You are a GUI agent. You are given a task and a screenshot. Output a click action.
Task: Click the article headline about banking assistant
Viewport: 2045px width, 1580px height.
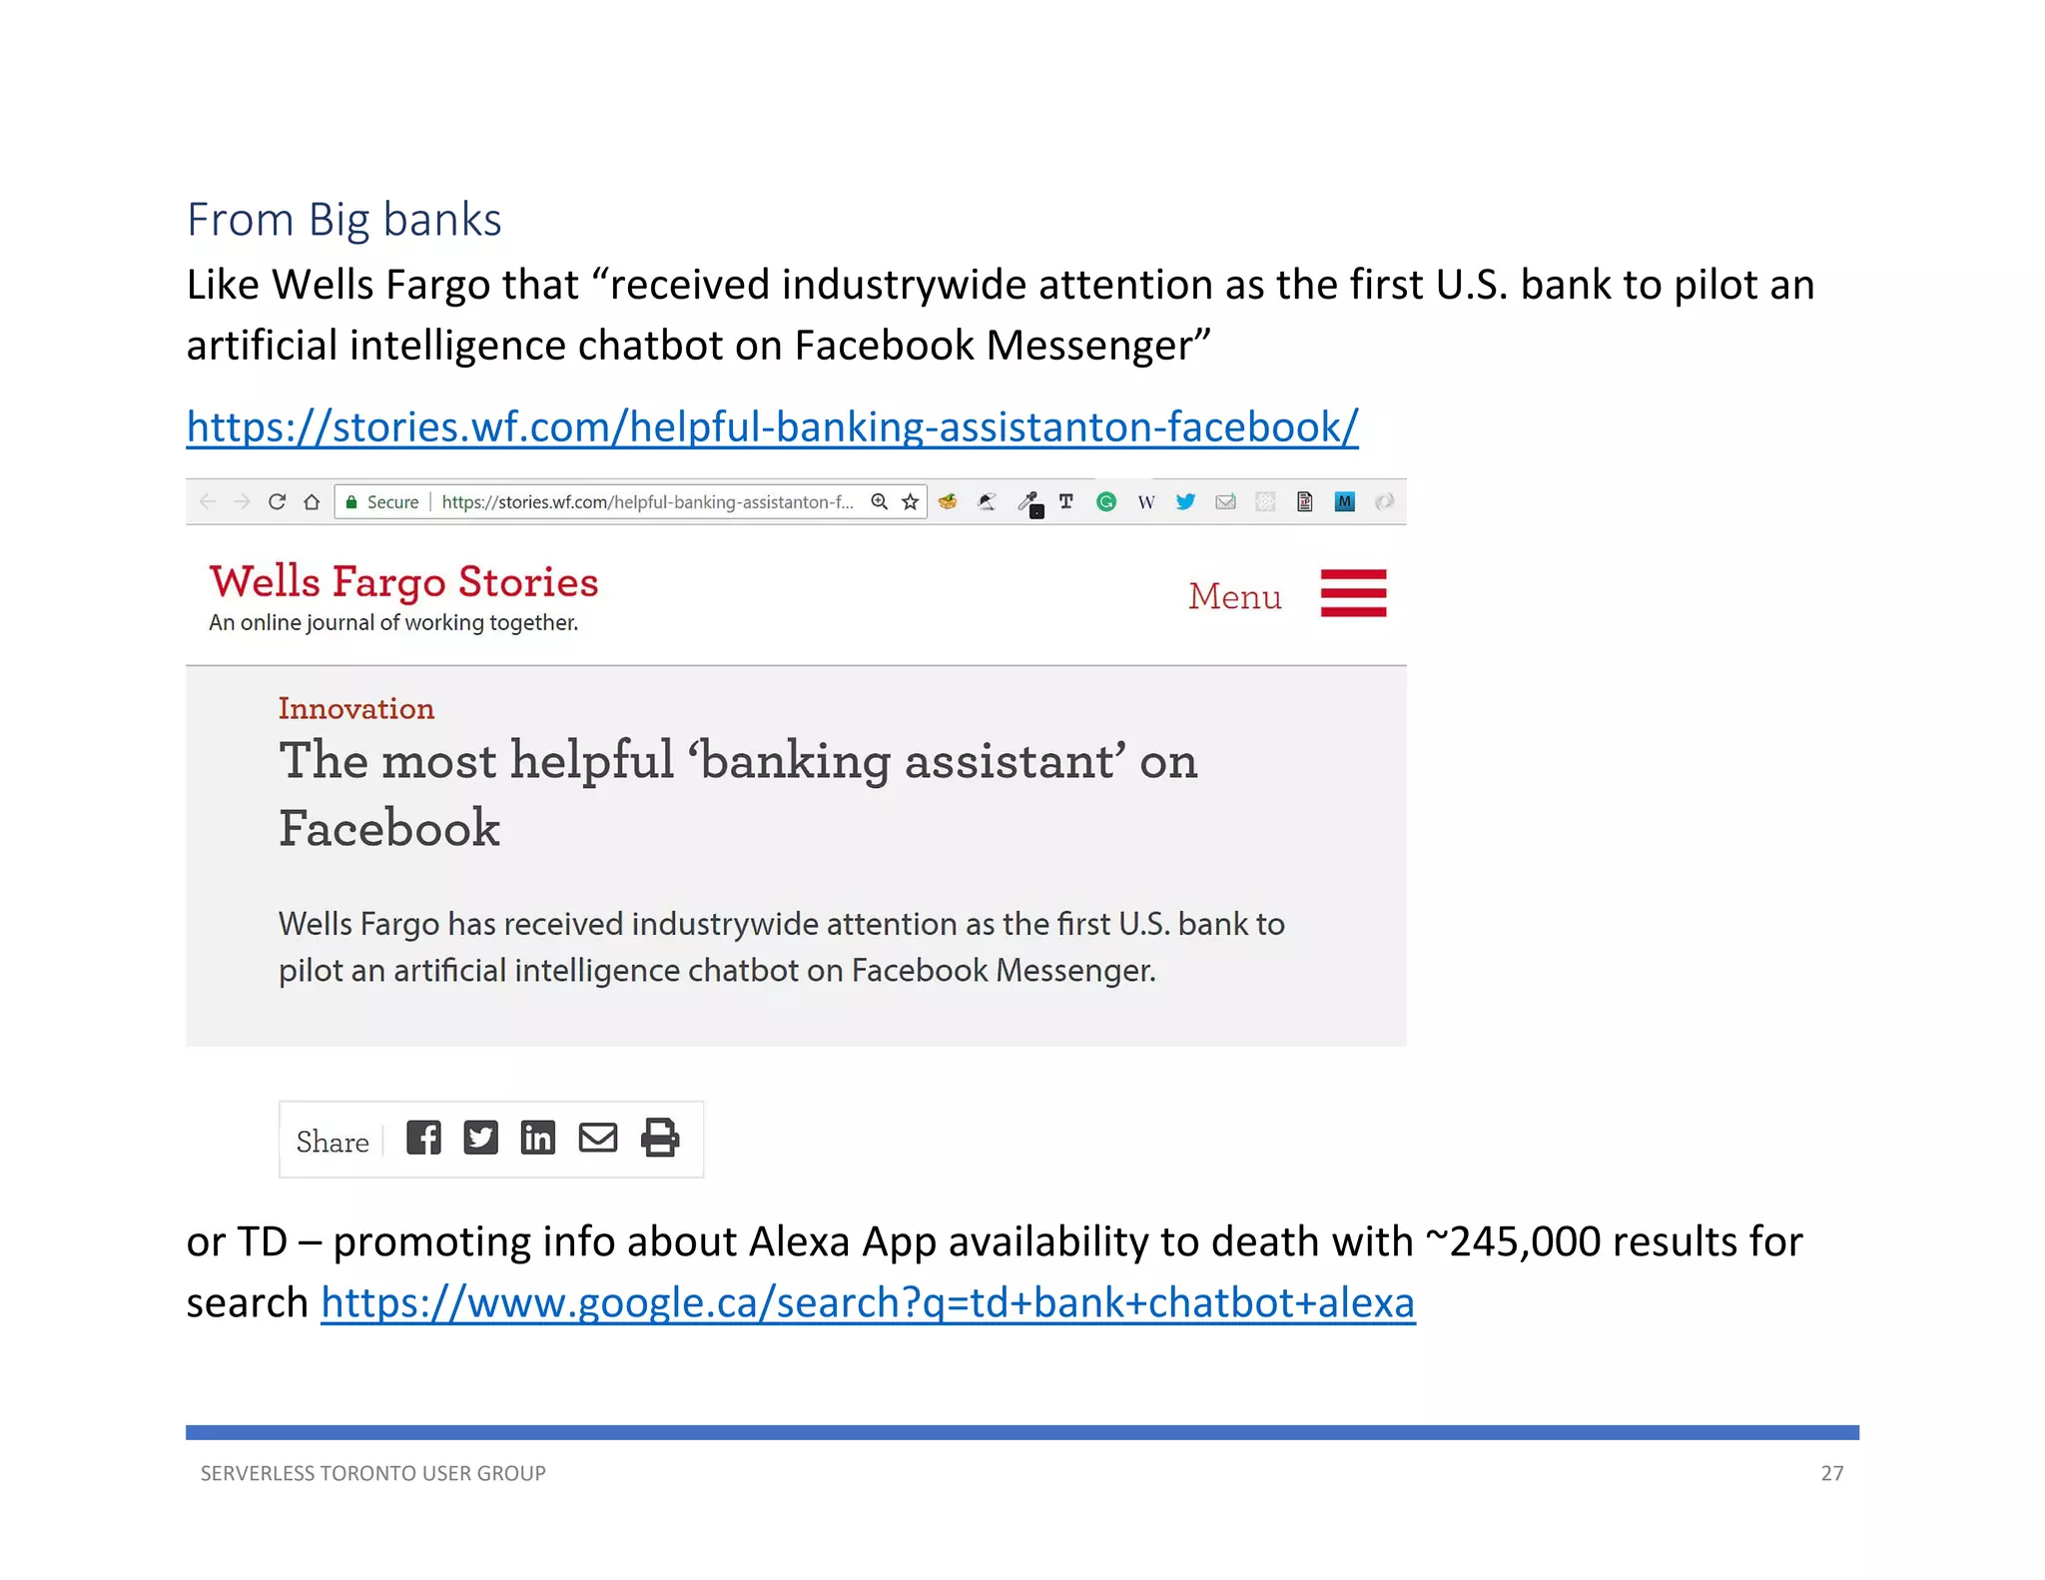(738, 793)
